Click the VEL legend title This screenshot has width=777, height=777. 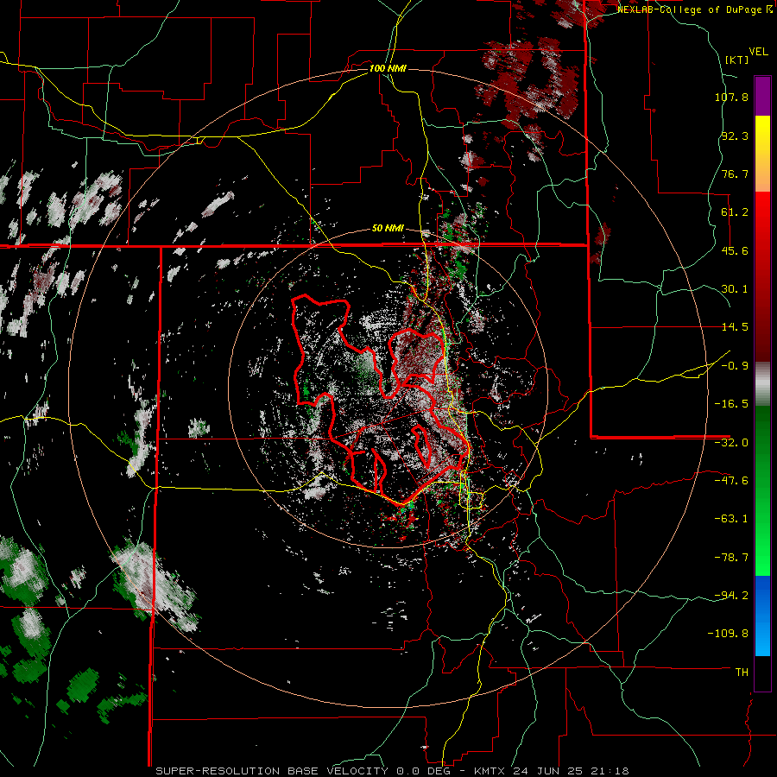[758, 52]
